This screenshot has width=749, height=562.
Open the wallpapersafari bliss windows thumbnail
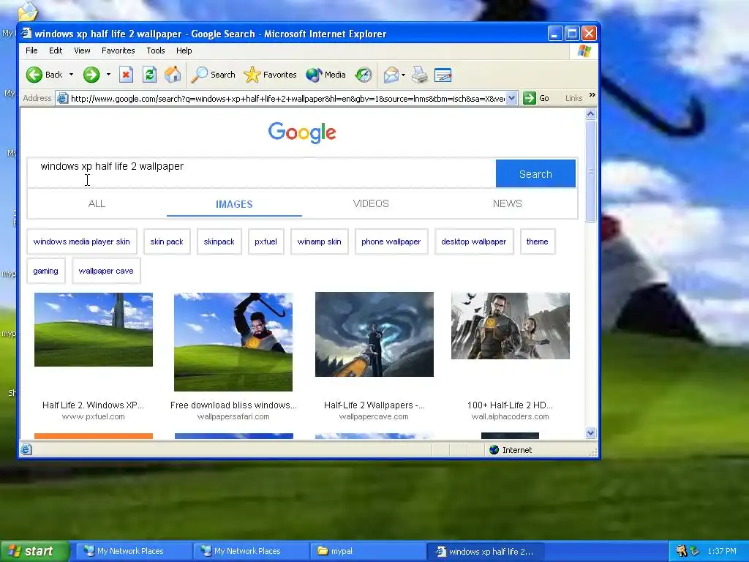[233, 342]
